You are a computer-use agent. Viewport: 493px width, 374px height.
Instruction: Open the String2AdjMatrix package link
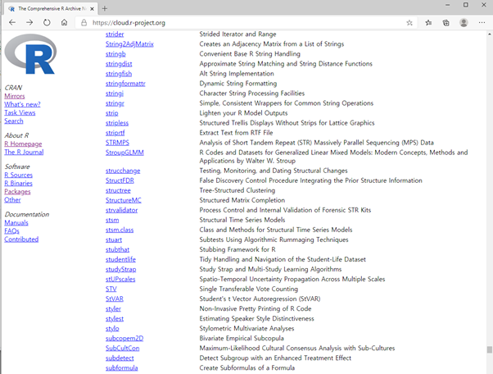[x=129, y=44]
